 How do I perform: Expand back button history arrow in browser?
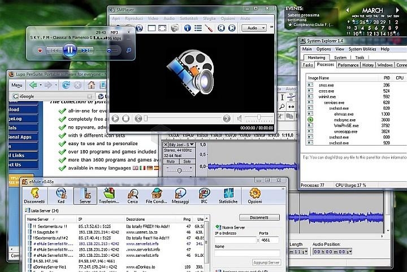[x=41, y=85]
